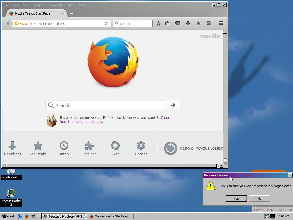Open Downloads from the start page shortcuts

tap(12, 149)
